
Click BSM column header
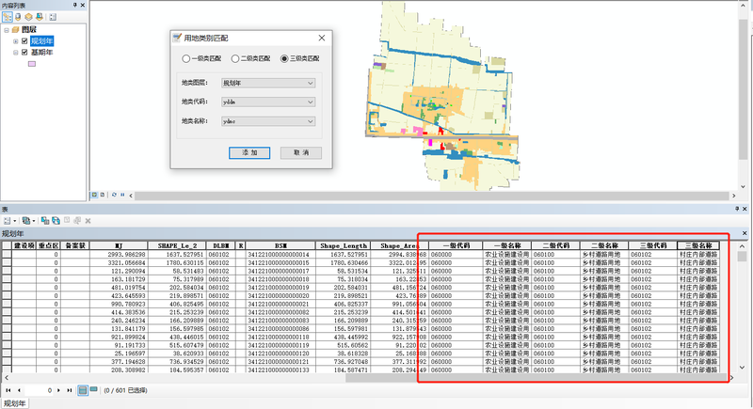tap(280, 245)
